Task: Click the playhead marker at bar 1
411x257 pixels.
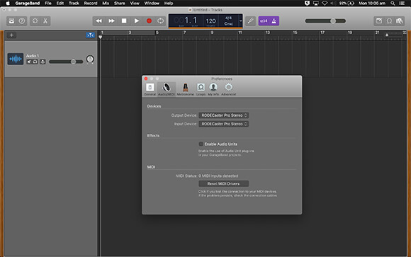Action: 100,38
